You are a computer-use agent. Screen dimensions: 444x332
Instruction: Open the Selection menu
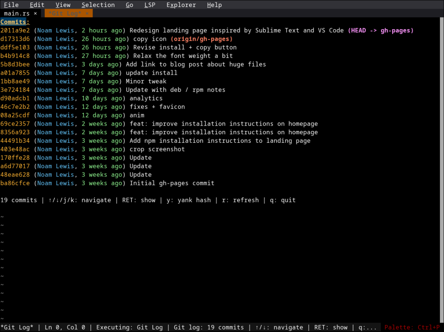(98, 5)
